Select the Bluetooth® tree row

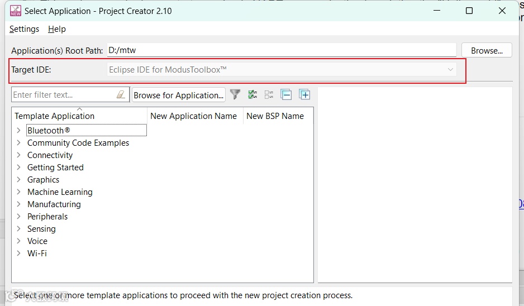[x=86, y=130]
